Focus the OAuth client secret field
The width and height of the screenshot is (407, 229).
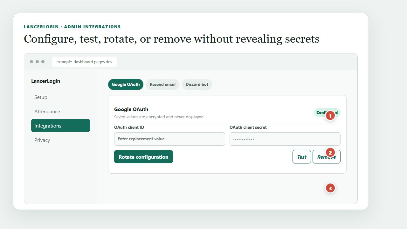[x=285, y=139]
